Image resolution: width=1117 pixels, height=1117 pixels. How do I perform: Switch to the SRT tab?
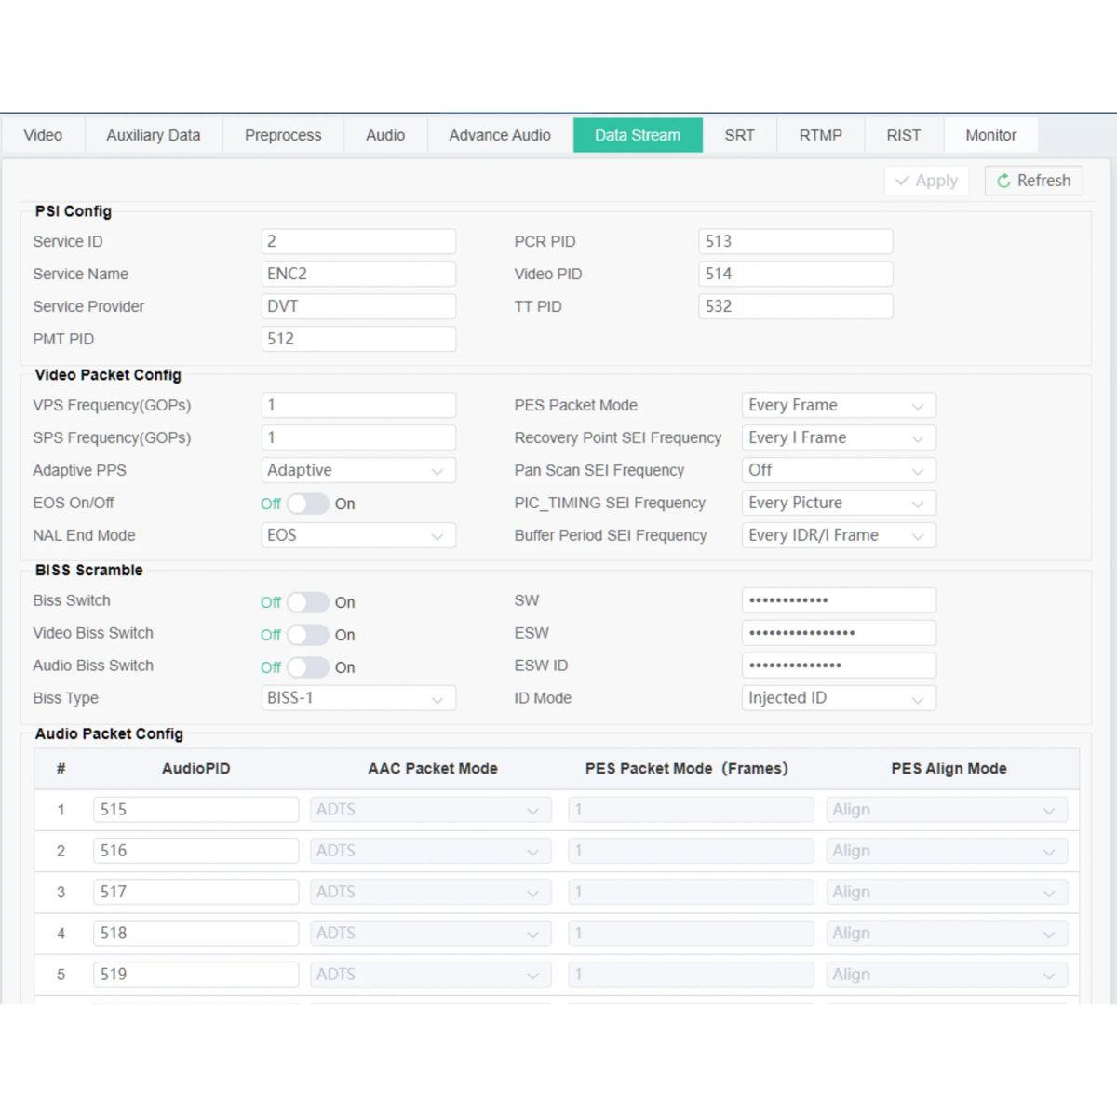(x=739, y=135)
